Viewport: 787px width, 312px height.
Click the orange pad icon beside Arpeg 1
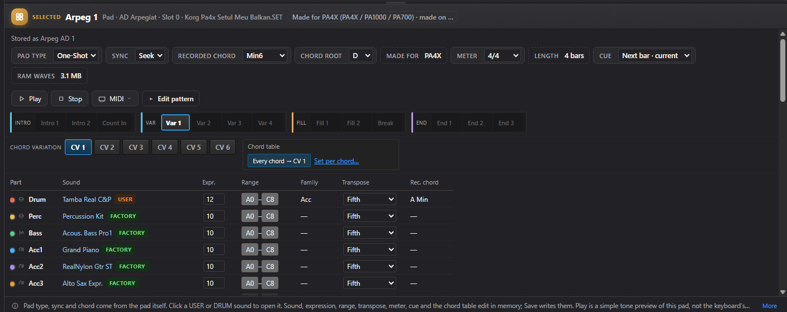[20, 17]
